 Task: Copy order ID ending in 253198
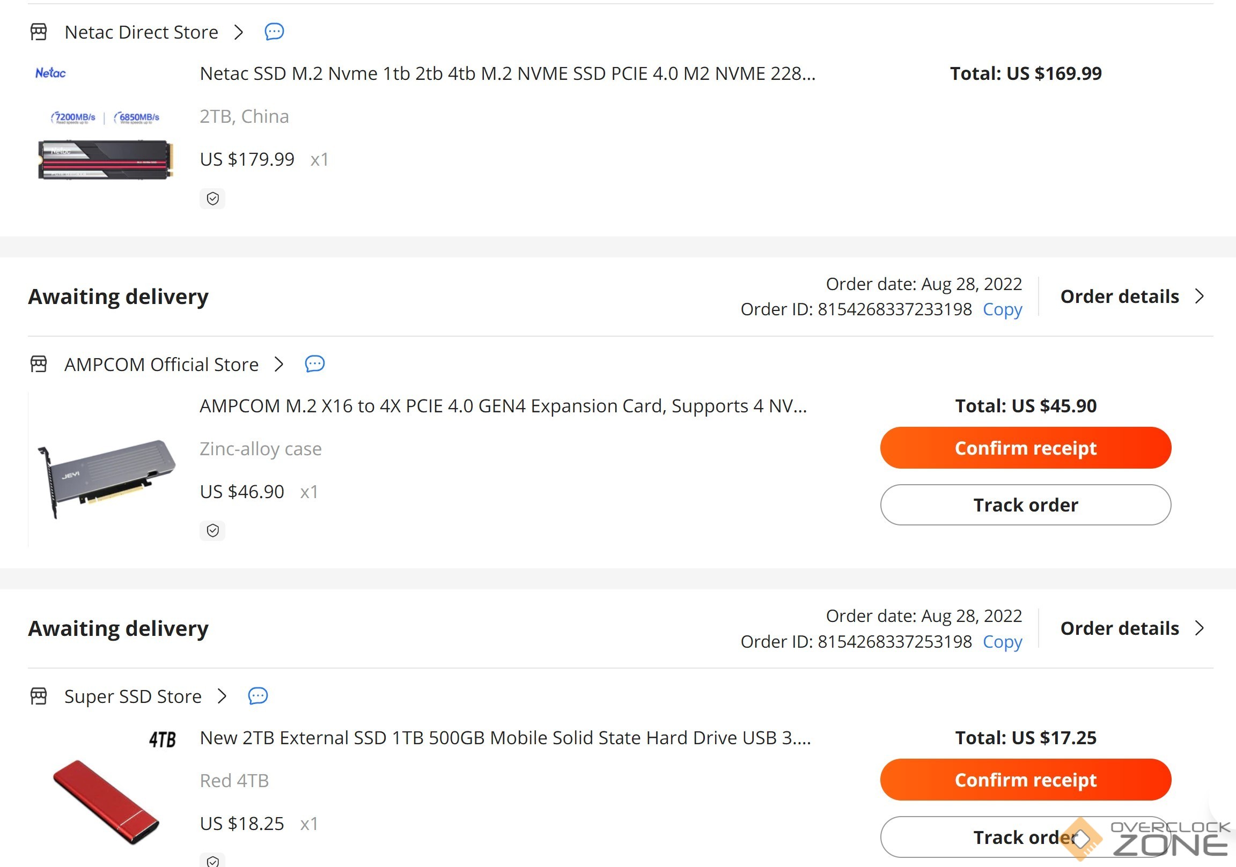pos(1002,641)
